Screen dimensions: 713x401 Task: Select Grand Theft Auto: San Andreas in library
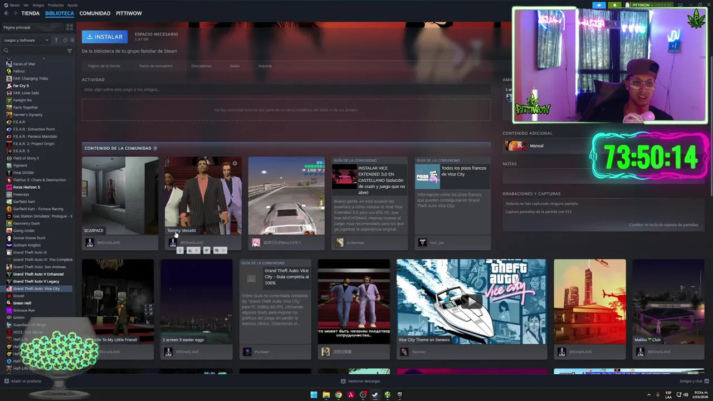[39, 267]
